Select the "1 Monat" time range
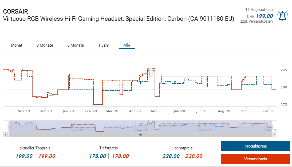The image size is (292, 167). (15, 45)
